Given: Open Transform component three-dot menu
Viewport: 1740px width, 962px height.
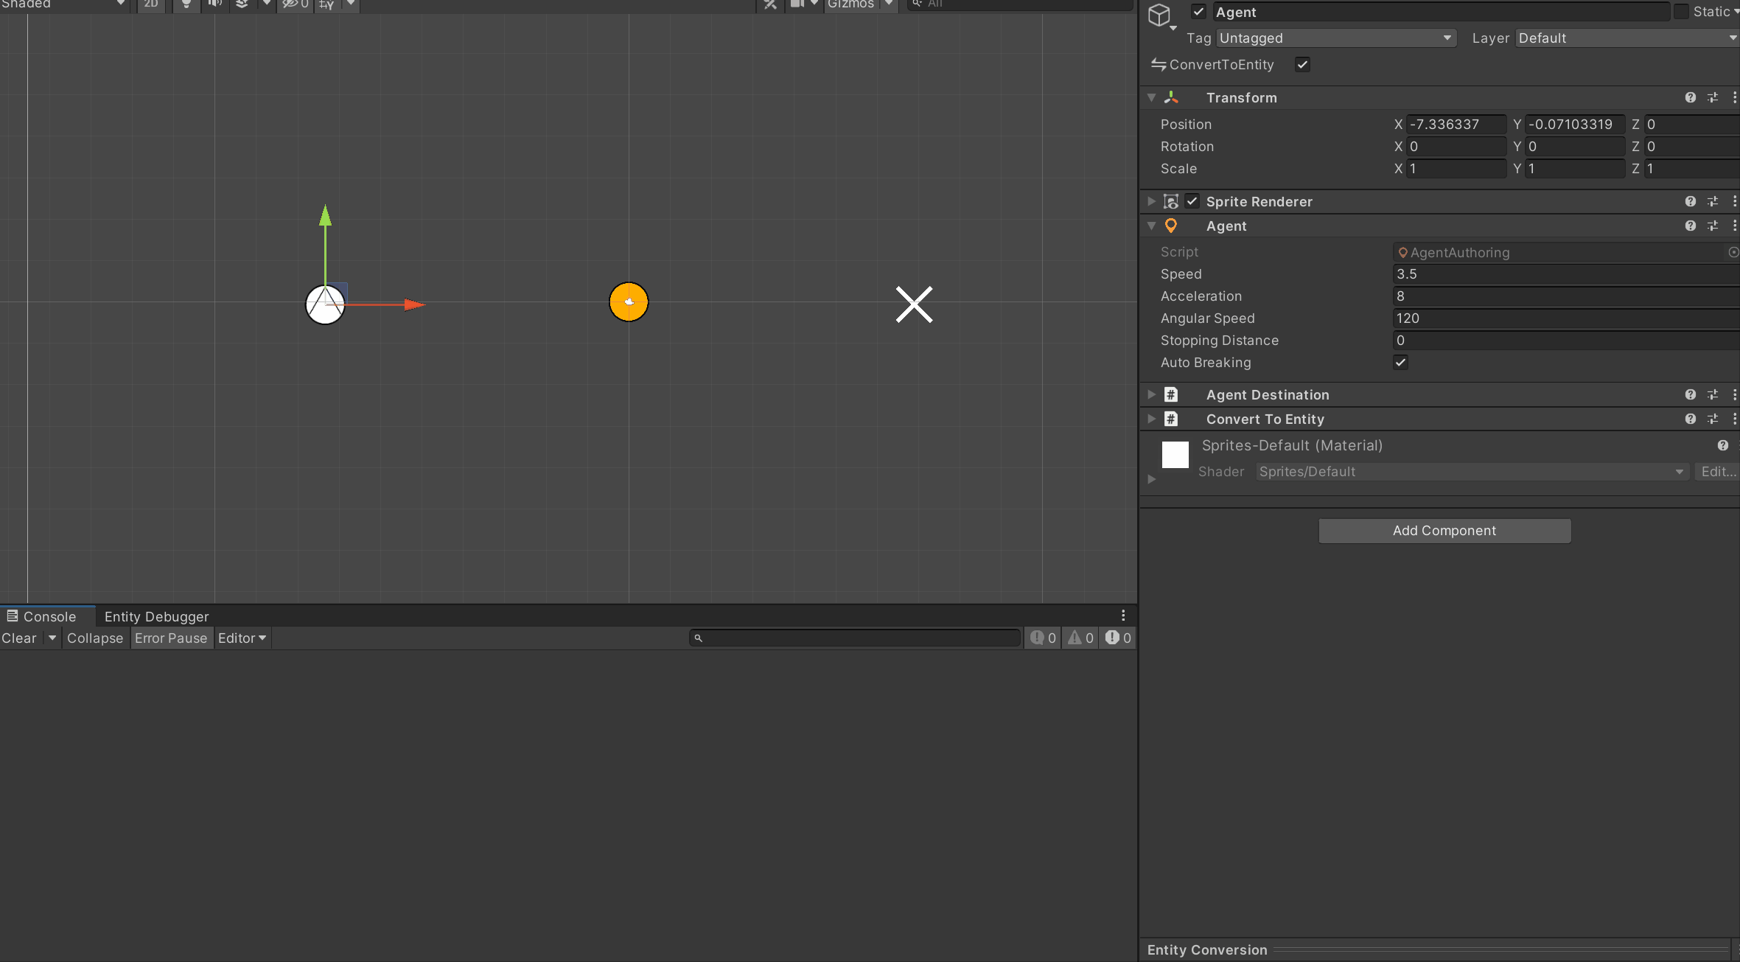Looking at the screenshot, I should [1734, 97].
